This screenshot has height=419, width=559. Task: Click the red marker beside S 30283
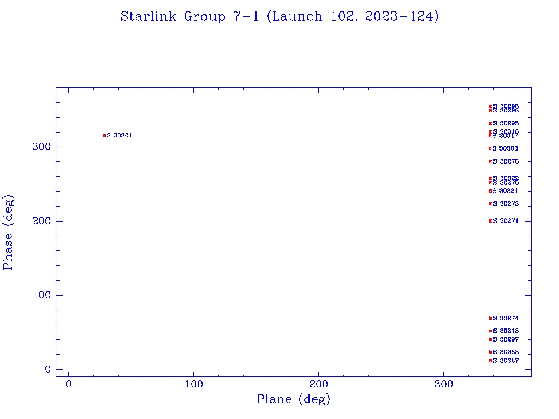tap(491, 352)
